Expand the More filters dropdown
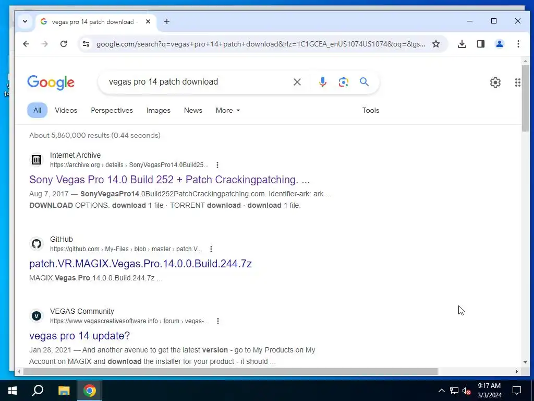 [228, 111]
